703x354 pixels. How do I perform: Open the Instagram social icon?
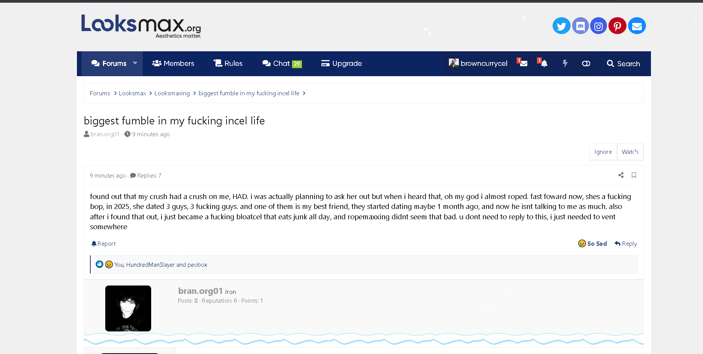click(599, 26)
